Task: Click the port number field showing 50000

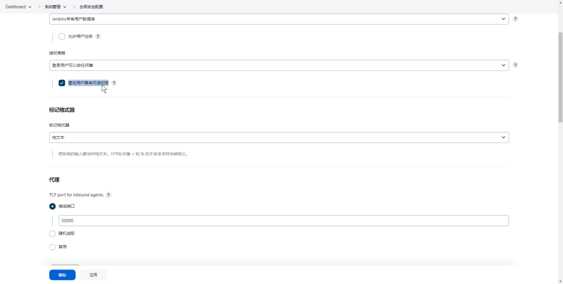Action: click(283, 221)
